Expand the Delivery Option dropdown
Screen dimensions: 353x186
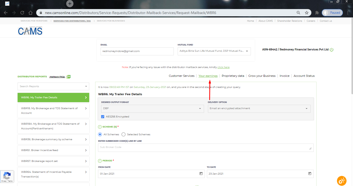(x=259, y=108)
